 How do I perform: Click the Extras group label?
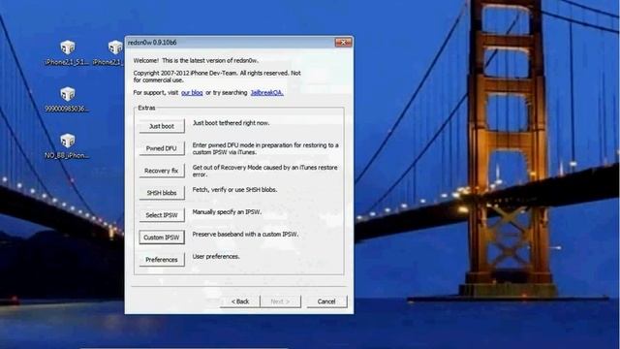(146, 108)
